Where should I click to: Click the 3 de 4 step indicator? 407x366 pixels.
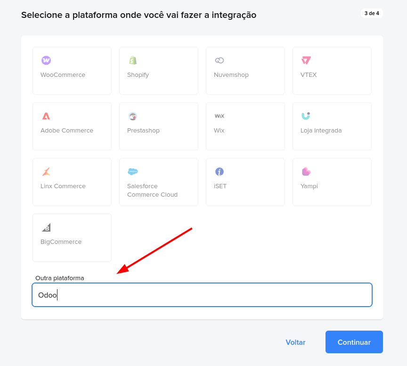point(372,13)
